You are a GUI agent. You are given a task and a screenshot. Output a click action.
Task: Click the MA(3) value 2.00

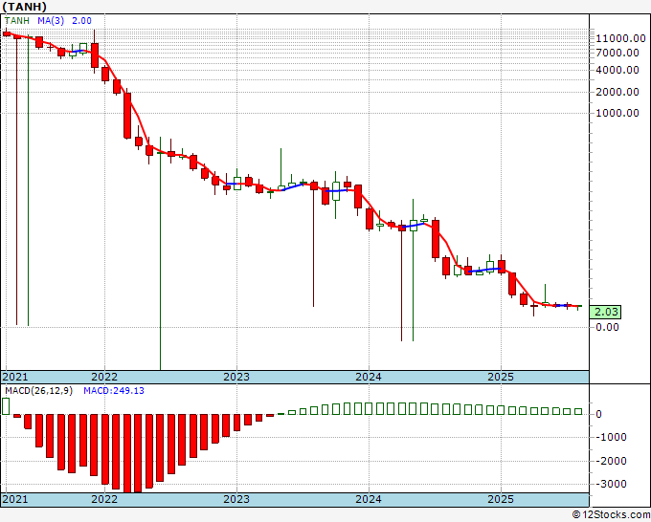81,21
